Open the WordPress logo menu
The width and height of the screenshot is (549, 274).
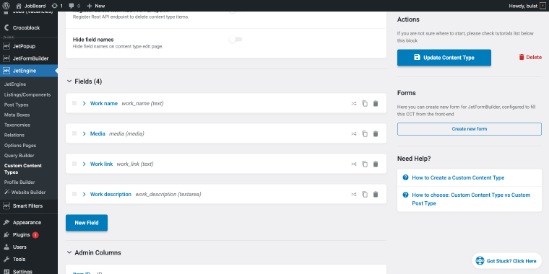(x=6, y=6)
